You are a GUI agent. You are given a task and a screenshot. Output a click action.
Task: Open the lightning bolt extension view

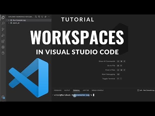(3, 47)
